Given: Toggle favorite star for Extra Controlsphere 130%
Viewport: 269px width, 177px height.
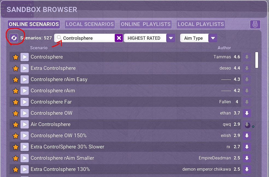Looking at the screenshot, I should pyautogui.click(x=16, y=169).
